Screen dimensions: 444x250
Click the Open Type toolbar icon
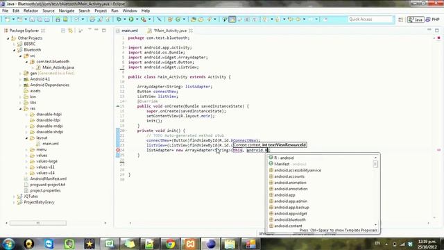[194, 19]
